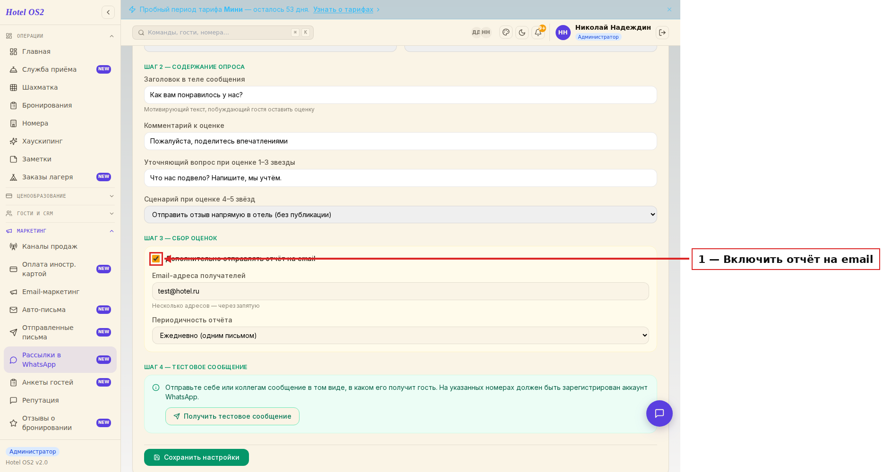The width and height of the screenshot is (891, 472).
Task: Expand the ЦЕНООБРАЗОВАНИЕ section
Action: pos(60,196)
